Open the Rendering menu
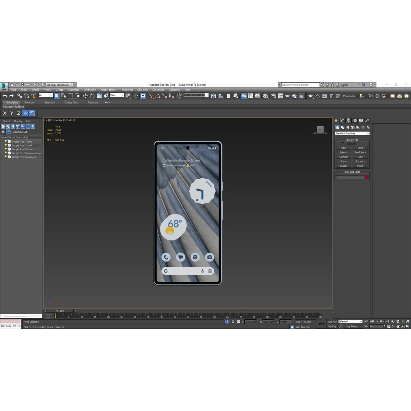The image size is (411, 411). coord(127,90)
